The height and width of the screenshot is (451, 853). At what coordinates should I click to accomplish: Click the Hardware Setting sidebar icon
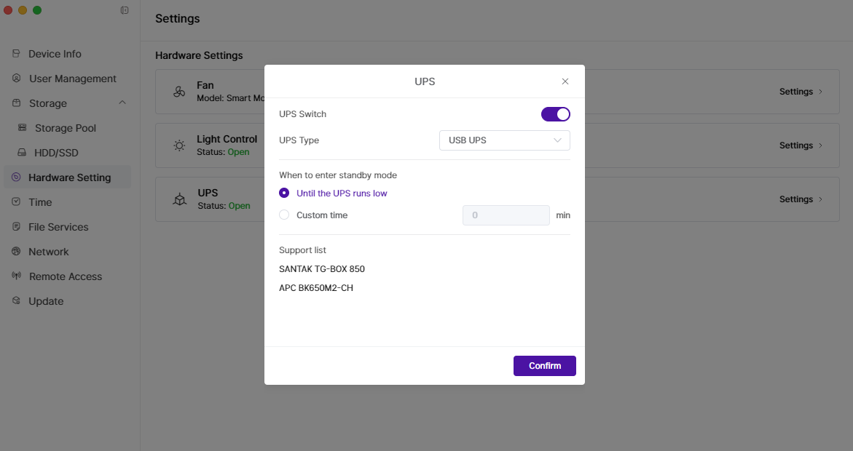coord(16,177)
